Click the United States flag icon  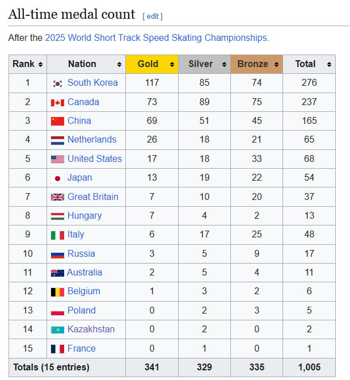[x=57, y=159]
